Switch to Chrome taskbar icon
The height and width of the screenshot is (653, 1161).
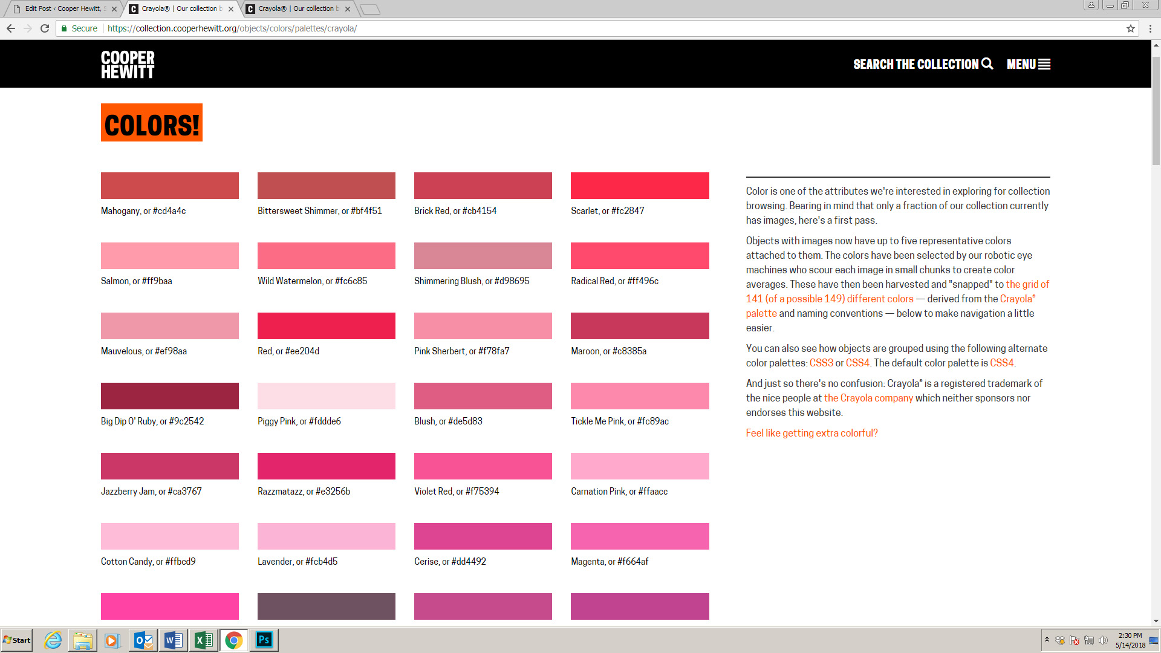pos(233,640)
